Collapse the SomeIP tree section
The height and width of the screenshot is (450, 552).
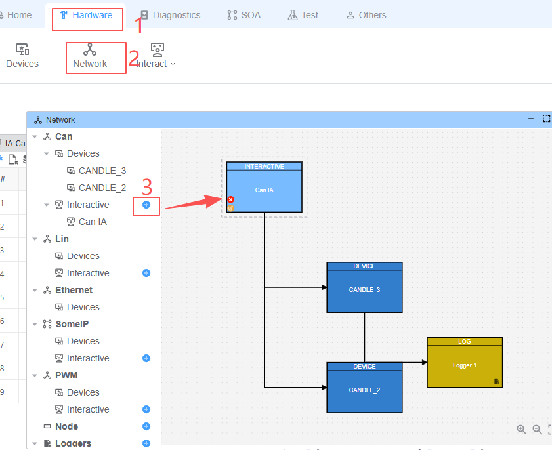coord(35,324)
